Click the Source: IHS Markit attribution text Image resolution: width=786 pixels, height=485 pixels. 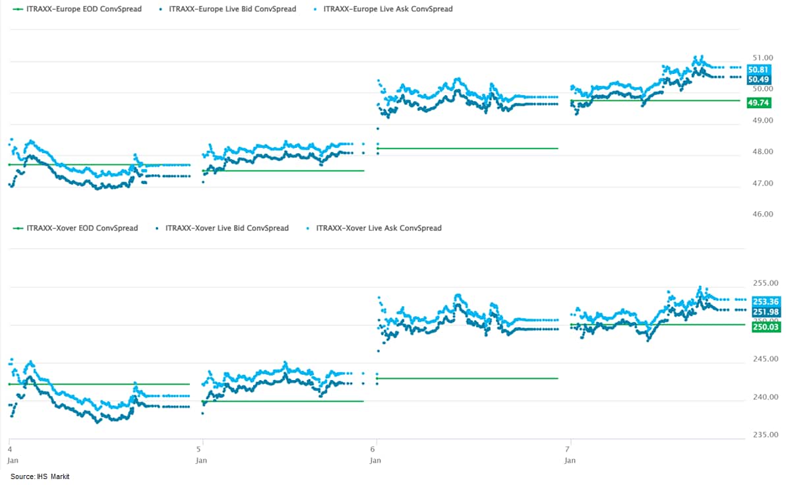click(40, 476)
